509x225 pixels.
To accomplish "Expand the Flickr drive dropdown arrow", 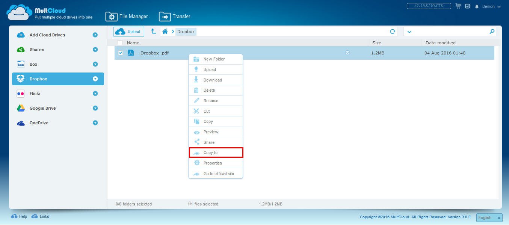I will coord(95,94).
